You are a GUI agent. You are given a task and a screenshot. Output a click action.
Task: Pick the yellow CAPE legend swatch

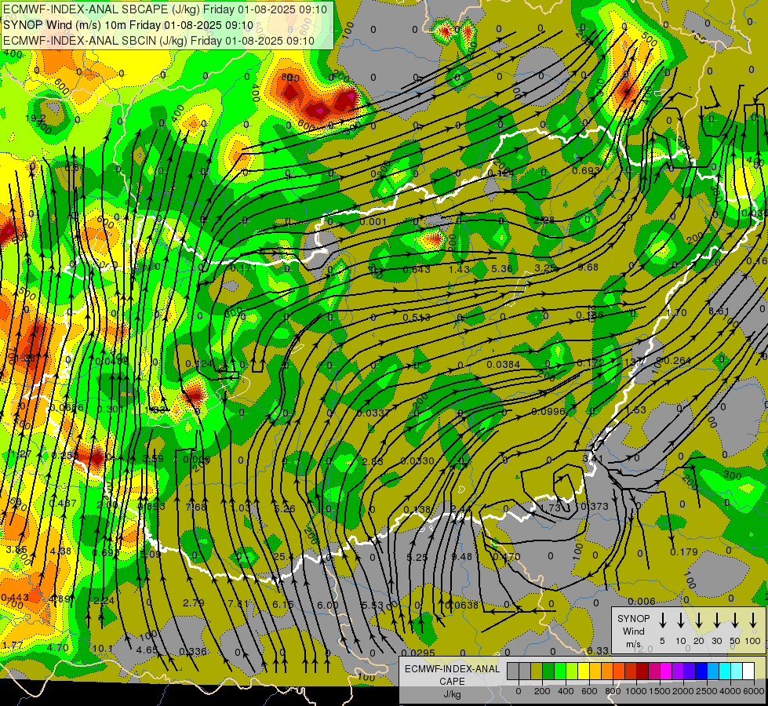(x=584, y=671)
